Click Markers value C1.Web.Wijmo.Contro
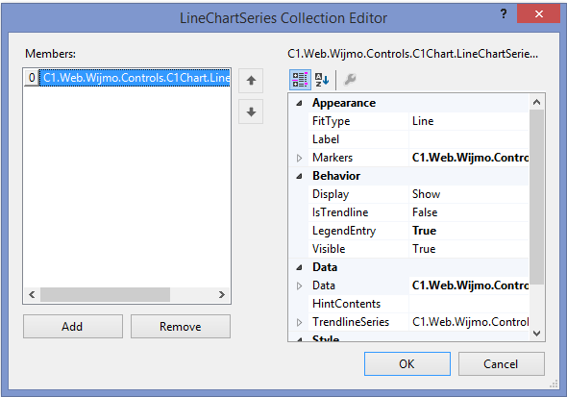Viewport: 567px width, 397px height. 470,158
